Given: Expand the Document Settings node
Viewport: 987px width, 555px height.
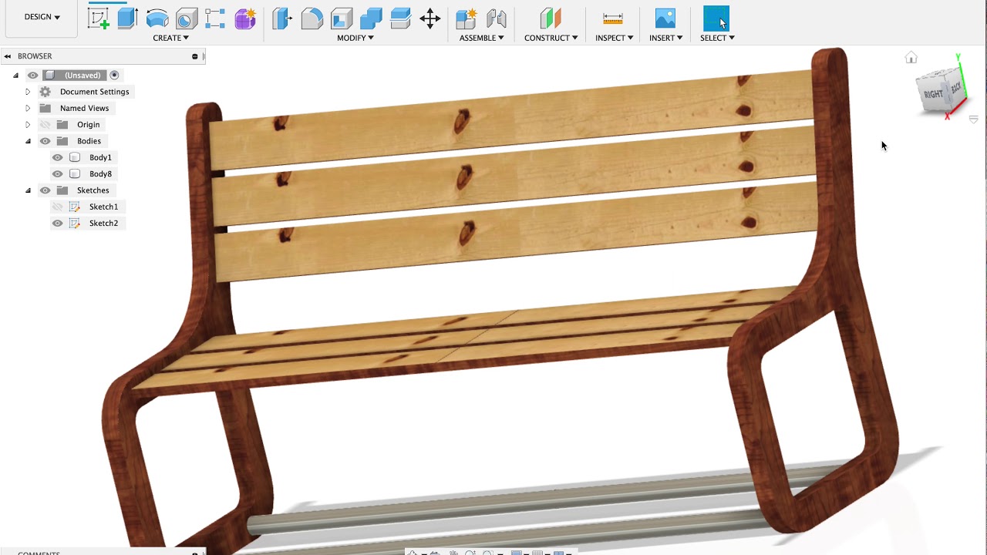Looking at the screenshot, I should tap(28, 92).
